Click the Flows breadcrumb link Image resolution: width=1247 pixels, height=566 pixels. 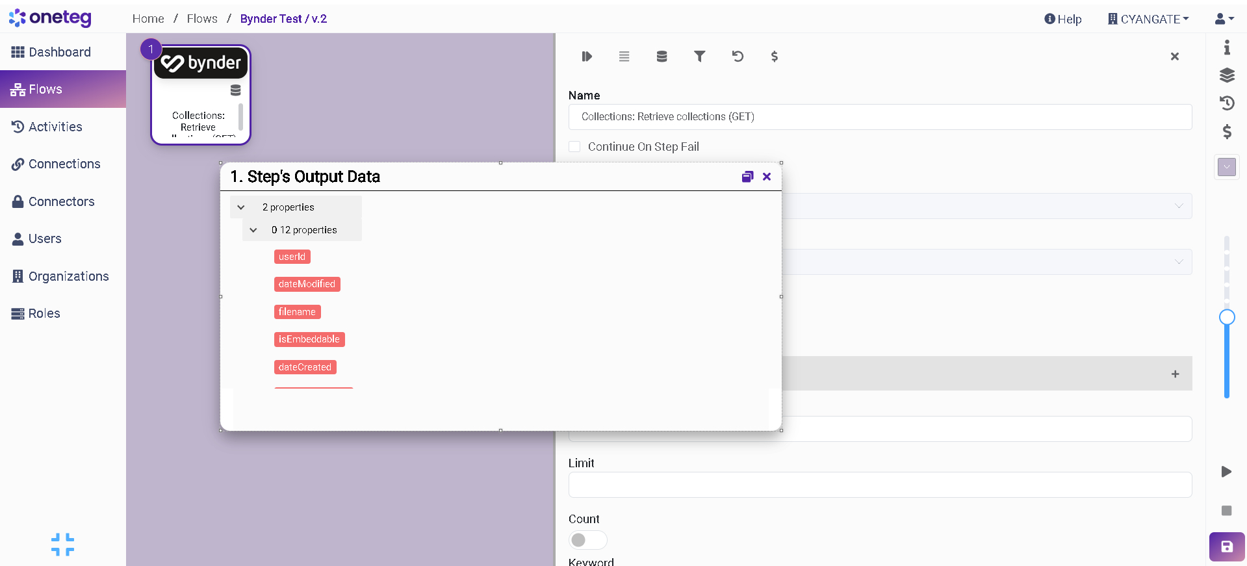click(x=202, y=19)
